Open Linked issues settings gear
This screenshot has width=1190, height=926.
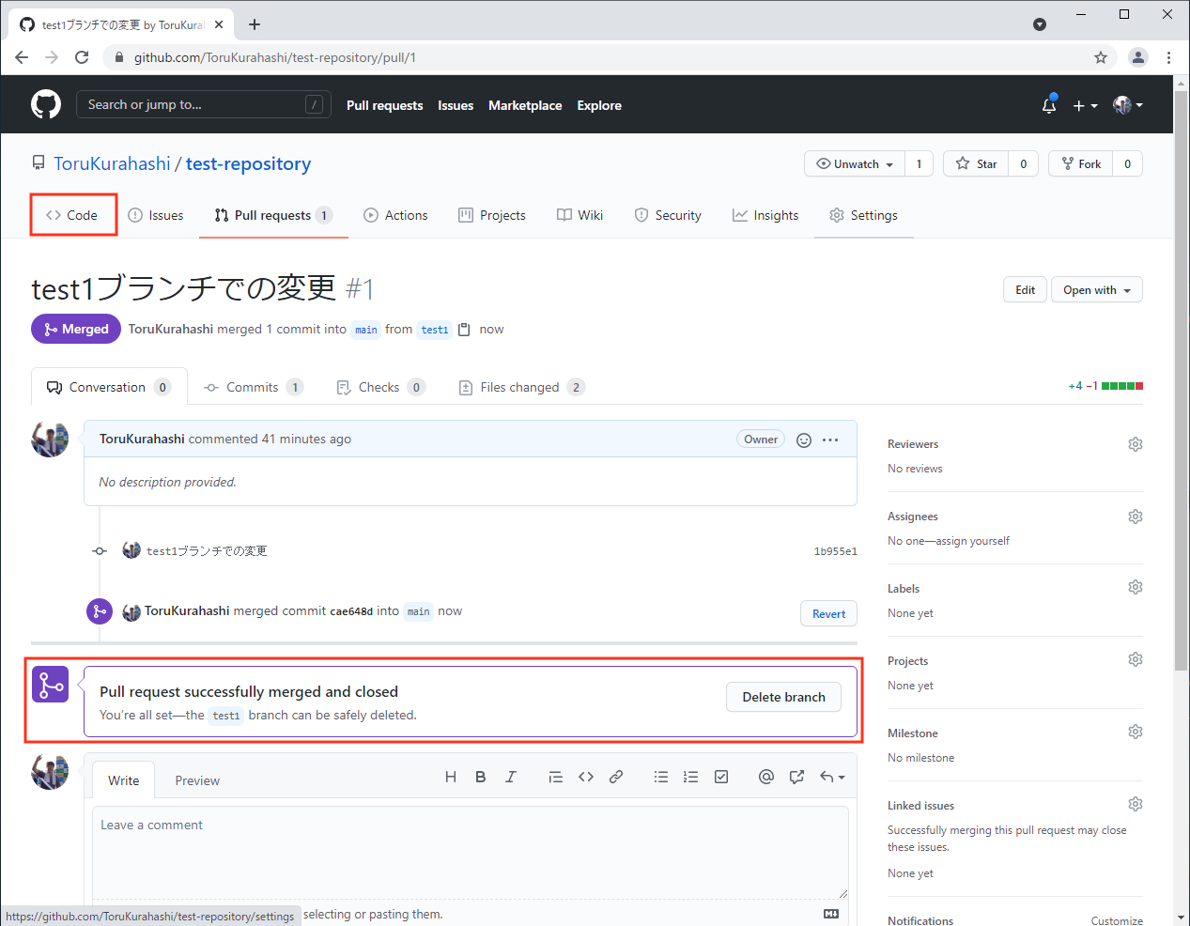1136,804
